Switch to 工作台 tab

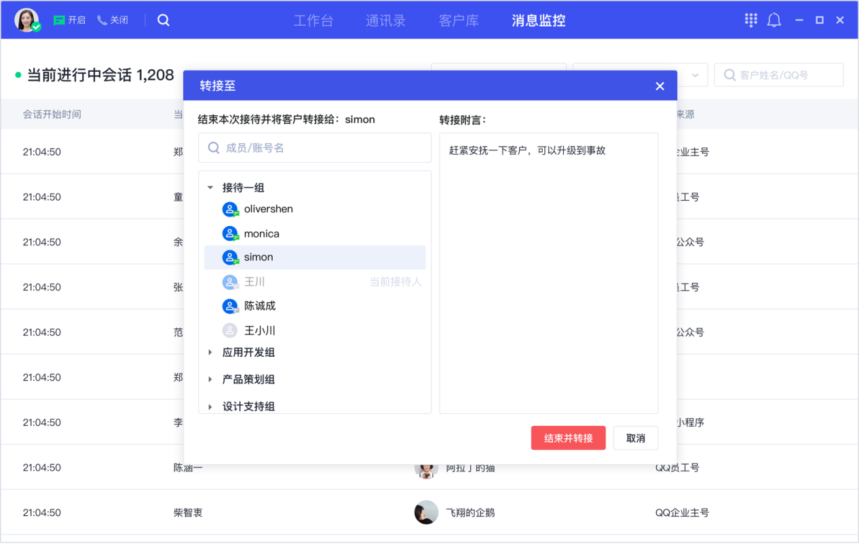coord(313,20)
